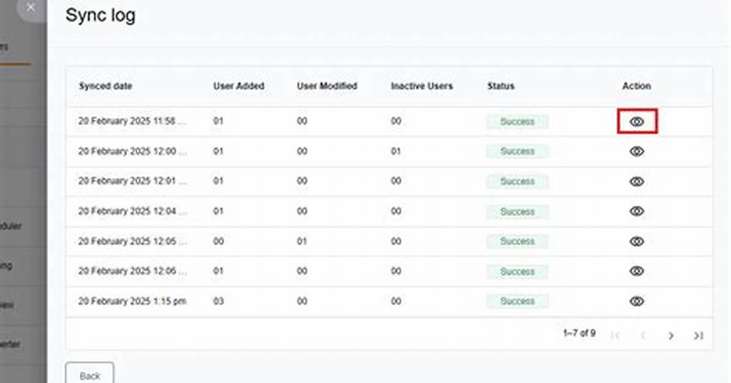The image size is (731, 383).
Task: Select the '20 February 2025 12:00' date cell
Action: coord(132,151)
